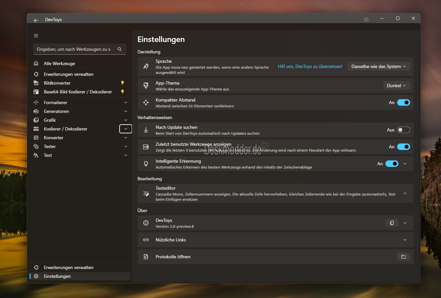The width and height of the screenshot is (441, 298).
Task: Click the Sprache language icon
Action: [146, 66]
